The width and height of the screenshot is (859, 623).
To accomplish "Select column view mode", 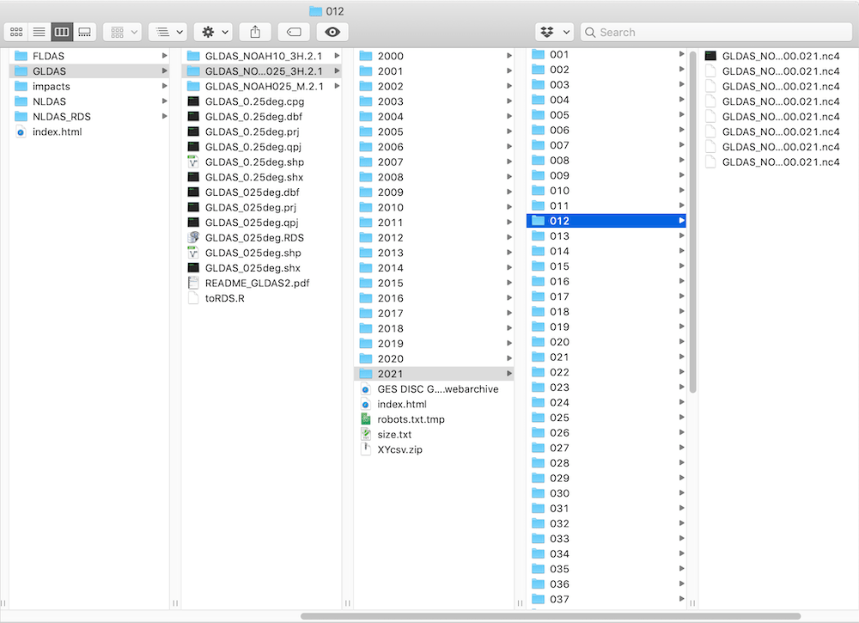I will pyautogui.click(x=62, y=32).
